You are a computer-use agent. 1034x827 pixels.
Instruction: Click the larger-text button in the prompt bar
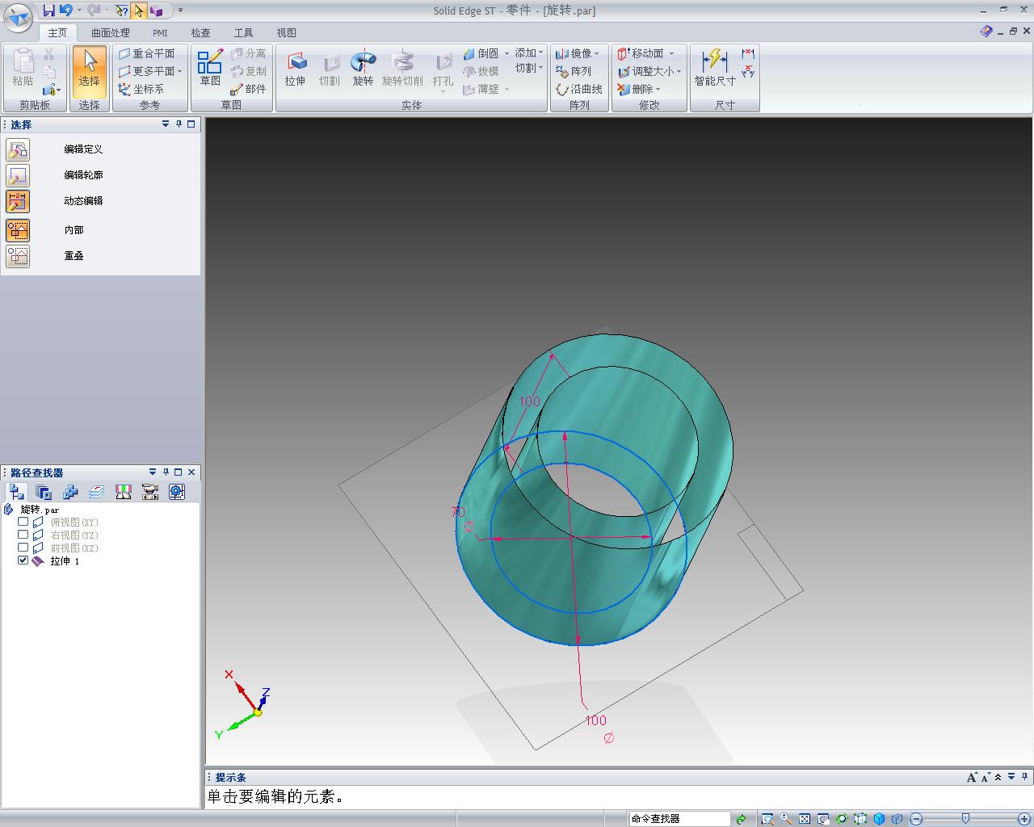pyautogui.click(x=972, y=778)
